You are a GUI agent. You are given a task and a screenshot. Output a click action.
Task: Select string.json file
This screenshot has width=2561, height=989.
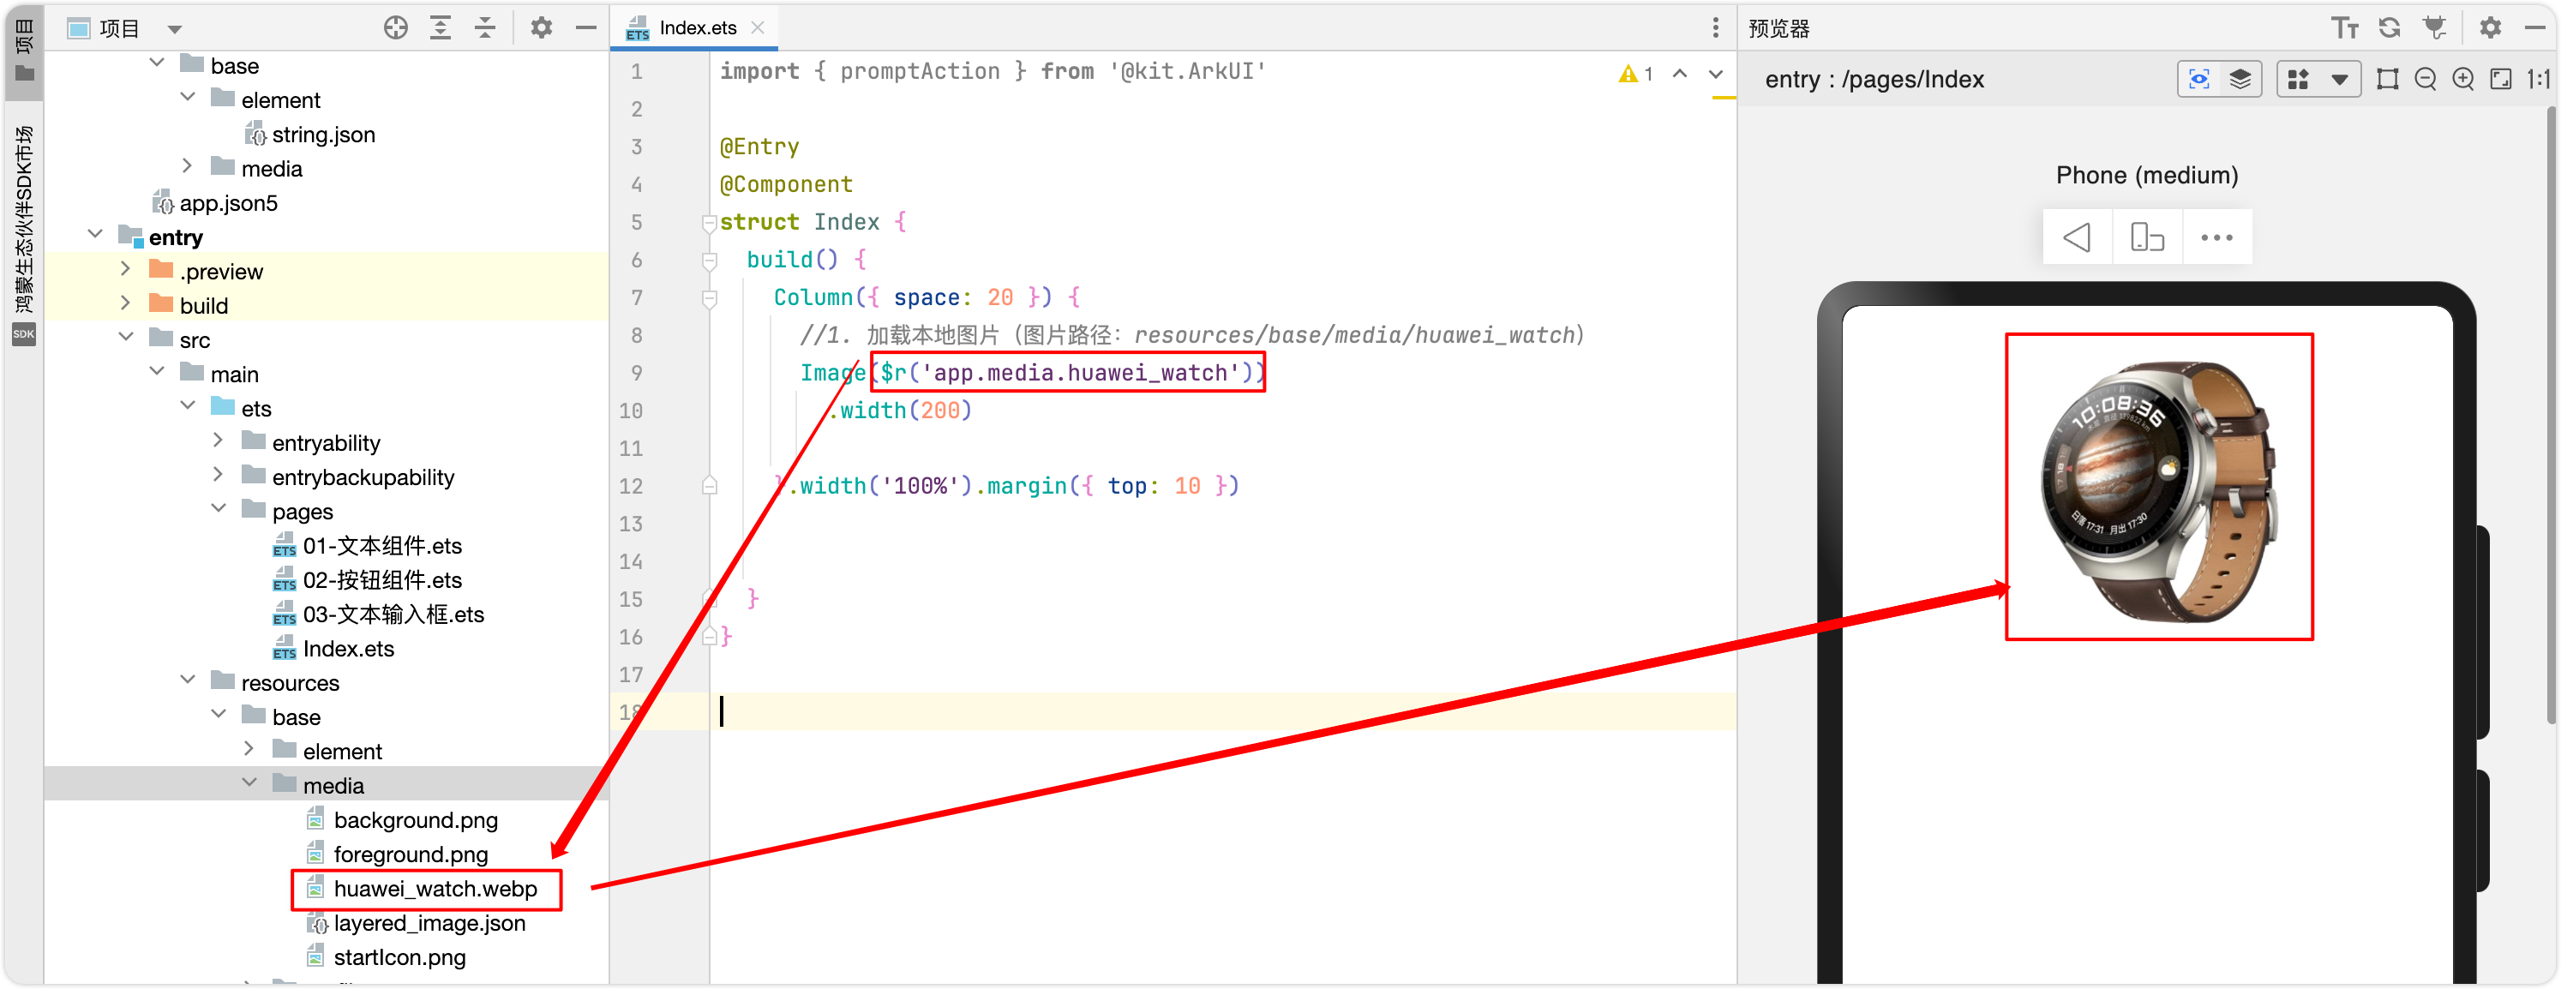click(x=310, y=135)
